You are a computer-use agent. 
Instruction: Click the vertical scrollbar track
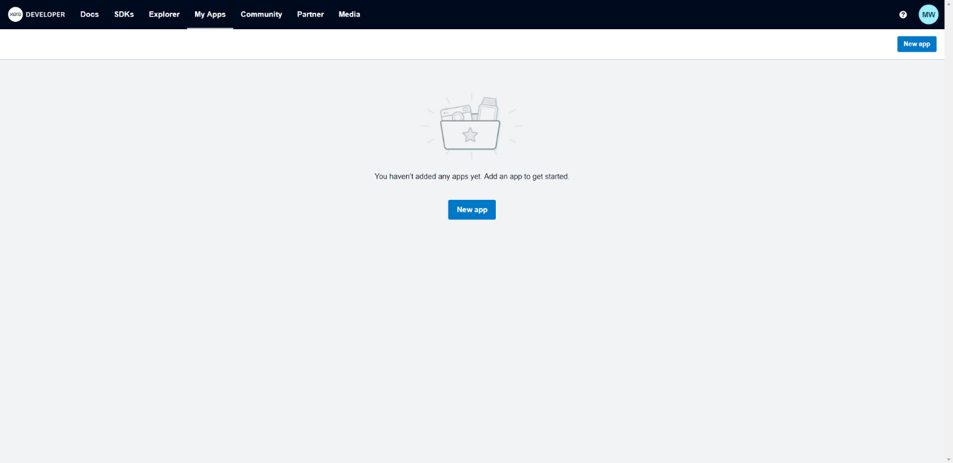(x=948, y=266)
